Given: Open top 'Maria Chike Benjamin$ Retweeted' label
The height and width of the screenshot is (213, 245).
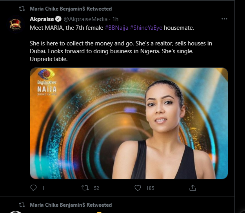Looking at the screenshot, I should 71,9.
